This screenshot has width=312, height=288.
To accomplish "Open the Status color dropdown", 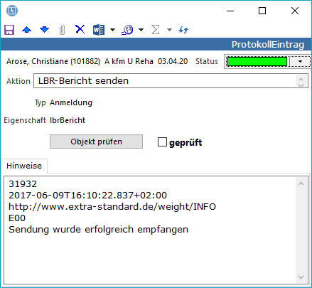I will pos(300,62).
